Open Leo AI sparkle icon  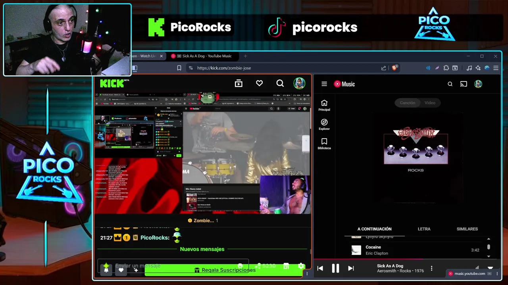pos(478,68)
